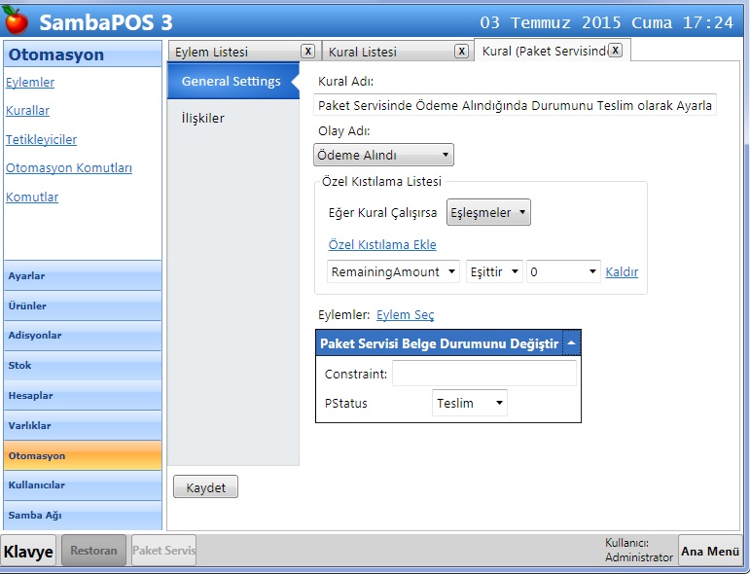Switch to the Eylem Listesi tab

point(232,53)
